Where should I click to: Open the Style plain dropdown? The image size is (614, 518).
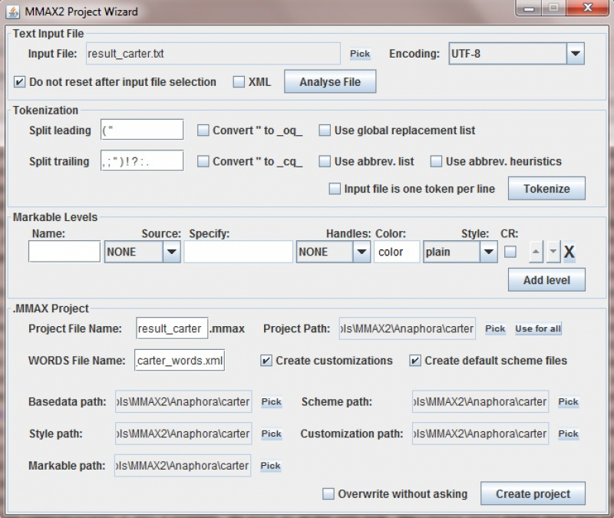[x=488, y=252]
